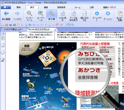Select the hand tool in quick toolbar

coord(18,25)
